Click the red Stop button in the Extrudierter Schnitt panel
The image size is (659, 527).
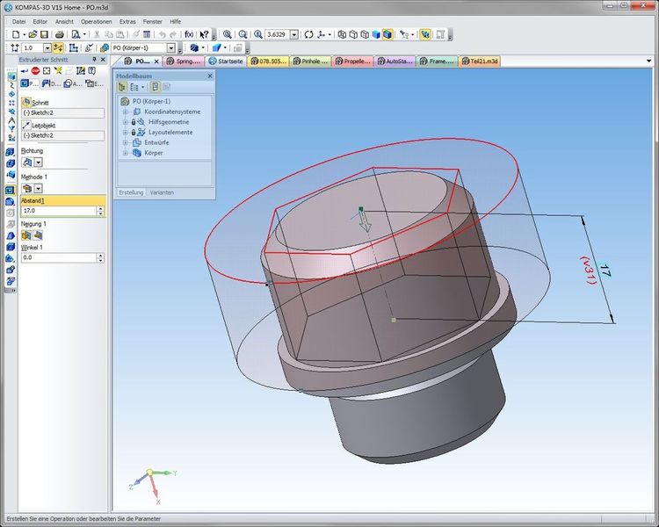(x=36, y=70)
